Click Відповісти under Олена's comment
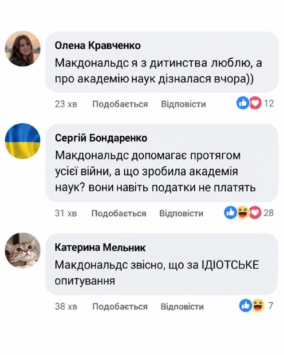Screen dimensions: 284x355 tap(183, 104)
